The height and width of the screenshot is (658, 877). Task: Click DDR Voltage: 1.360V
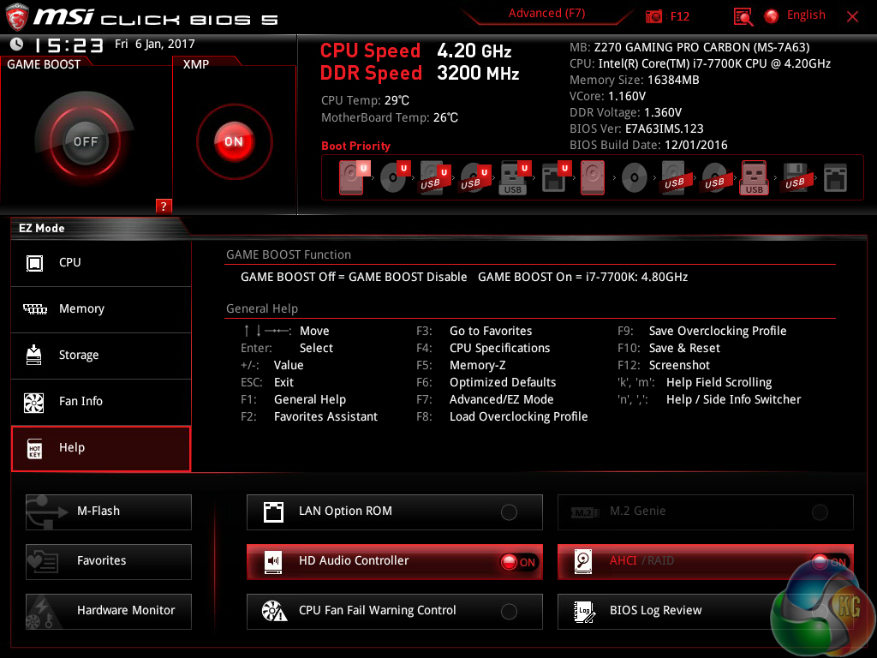click(x=625, y=112)
